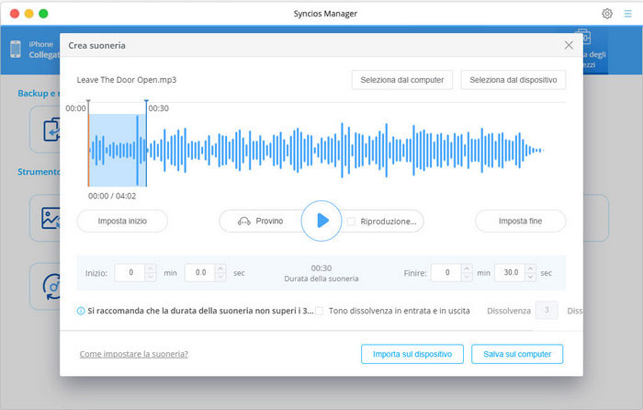Click the 00:00 / 04:02 time readout
The width and height of the screenshot is (643, 410).
[112, 196]
